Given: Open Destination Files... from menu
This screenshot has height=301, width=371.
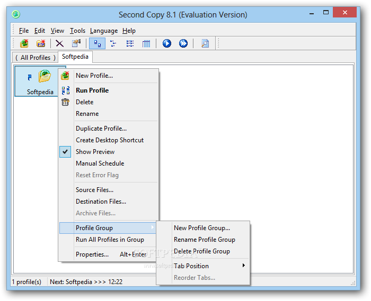Looking at the screenshot, I should [109, 202].
